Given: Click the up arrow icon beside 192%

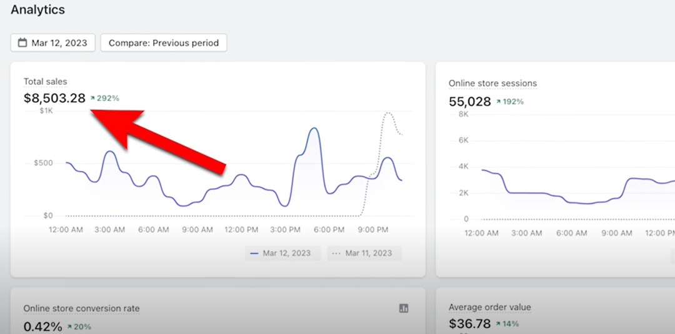Looking at the screenshot, I should 499,101.
